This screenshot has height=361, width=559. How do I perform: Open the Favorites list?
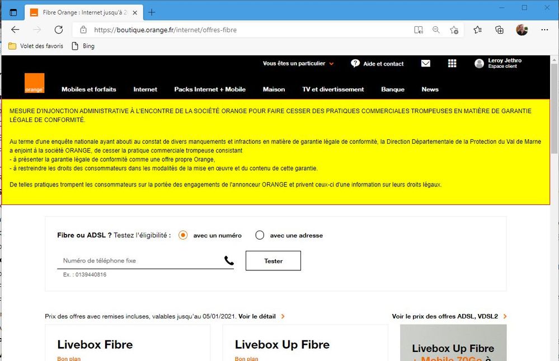point(478,30)
